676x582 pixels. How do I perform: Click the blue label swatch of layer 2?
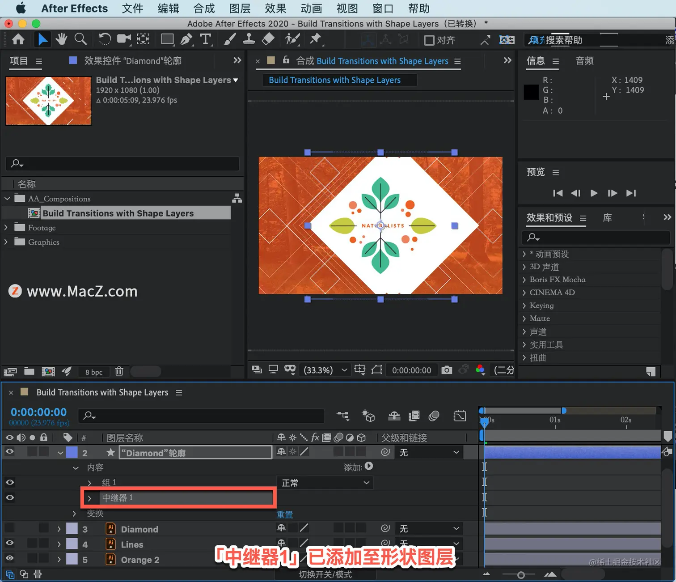(x=72, y=452)
